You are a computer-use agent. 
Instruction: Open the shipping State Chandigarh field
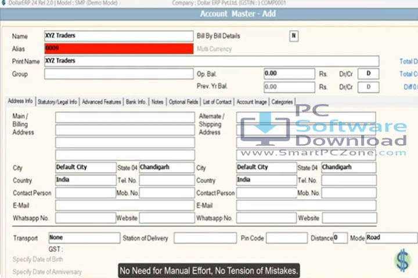coord(349,167)
